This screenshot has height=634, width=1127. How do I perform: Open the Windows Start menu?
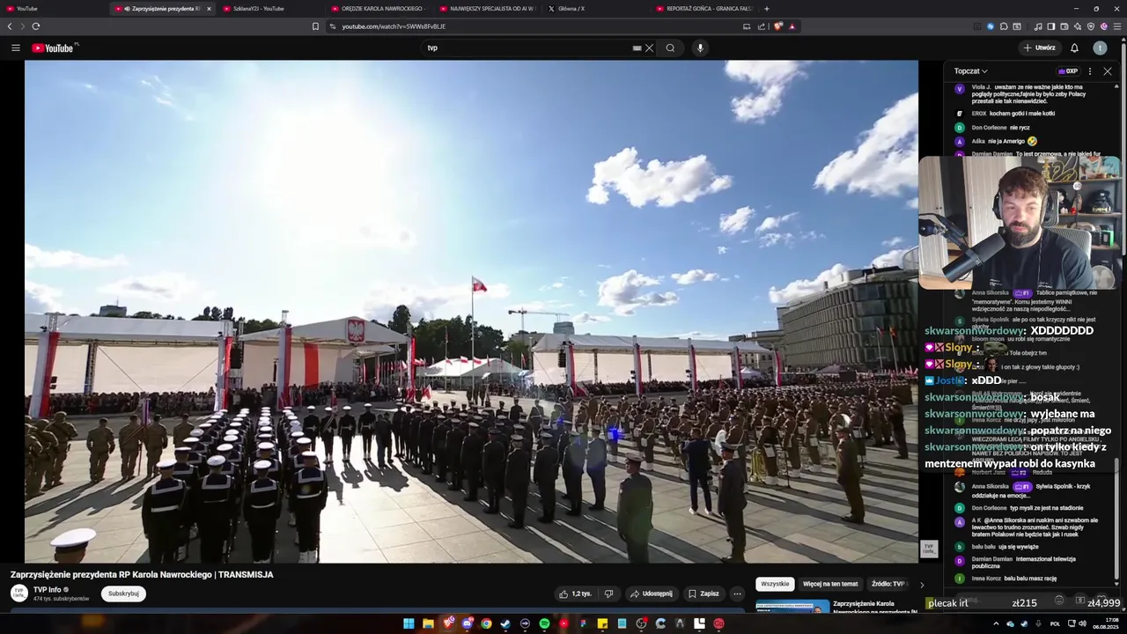(409, 623)
